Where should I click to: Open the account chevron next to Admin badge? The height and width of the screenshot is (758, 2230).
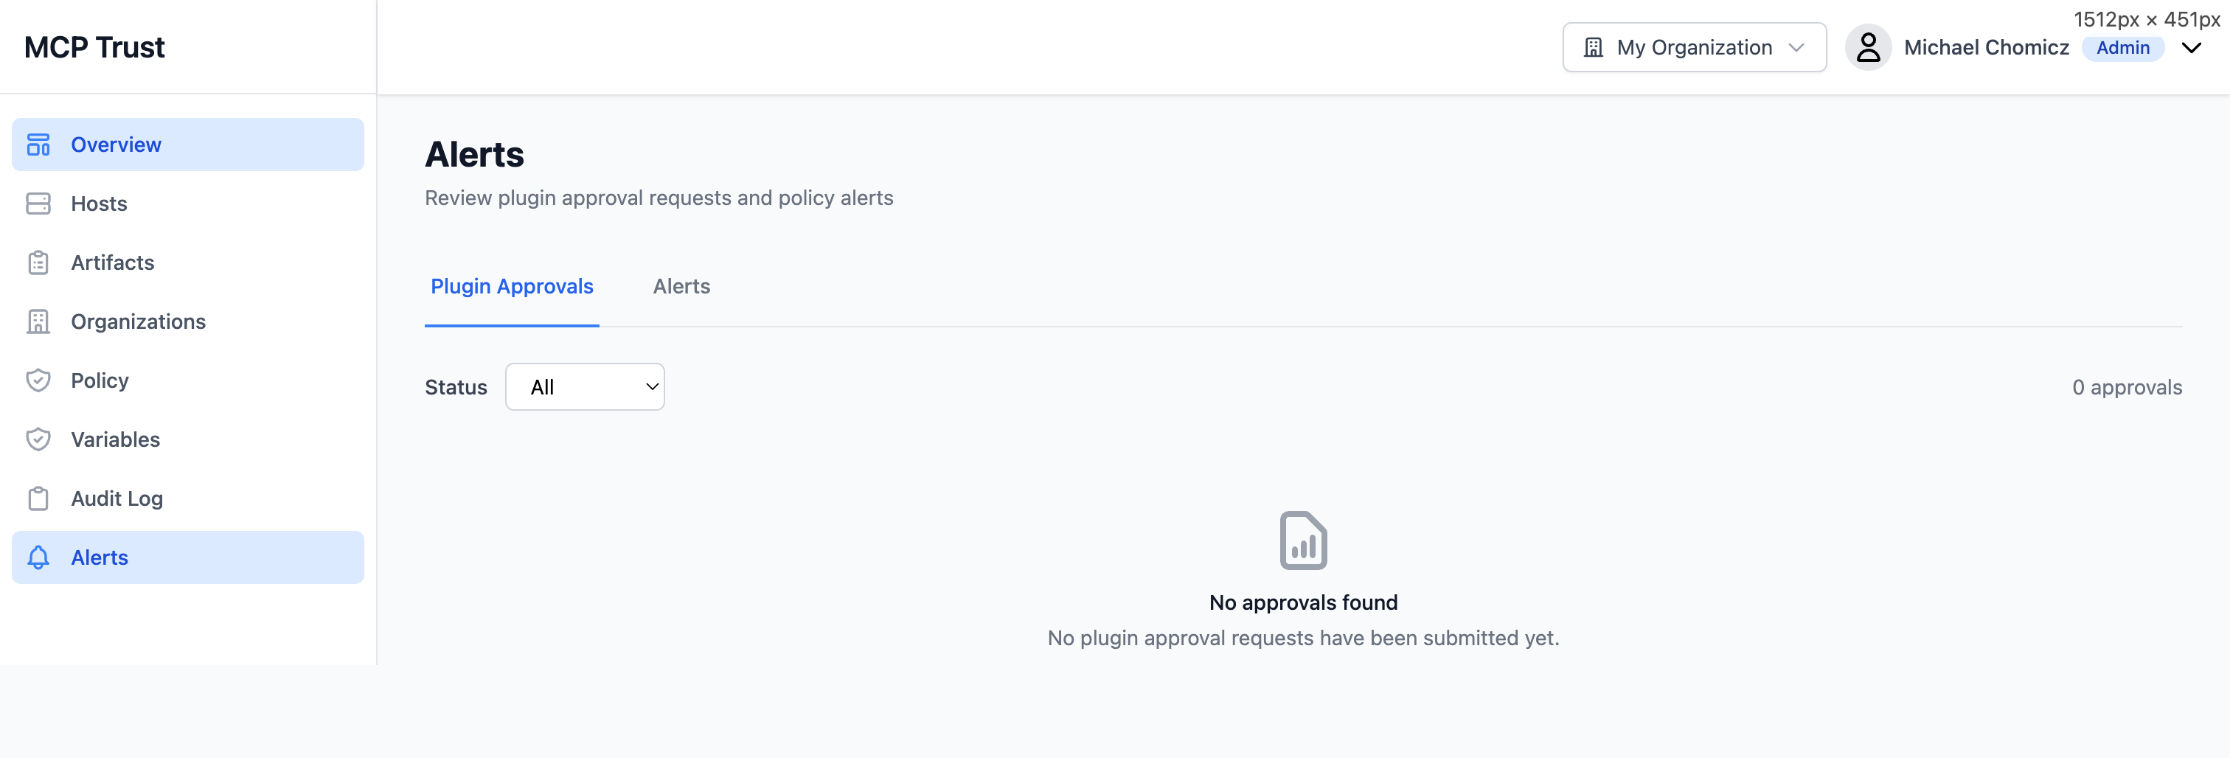tap(2192, 49)
